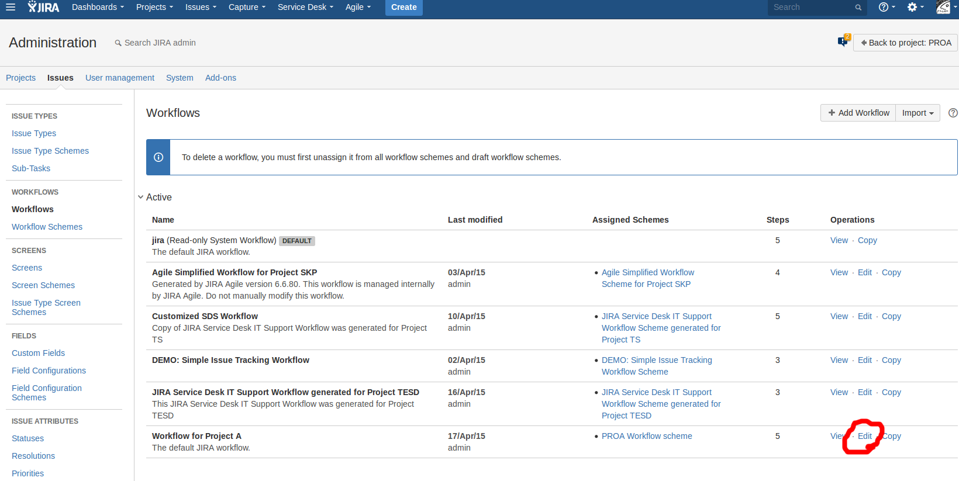View the Agile Simplified Workflow for Project SKP
959x481 pixels.
839,272
